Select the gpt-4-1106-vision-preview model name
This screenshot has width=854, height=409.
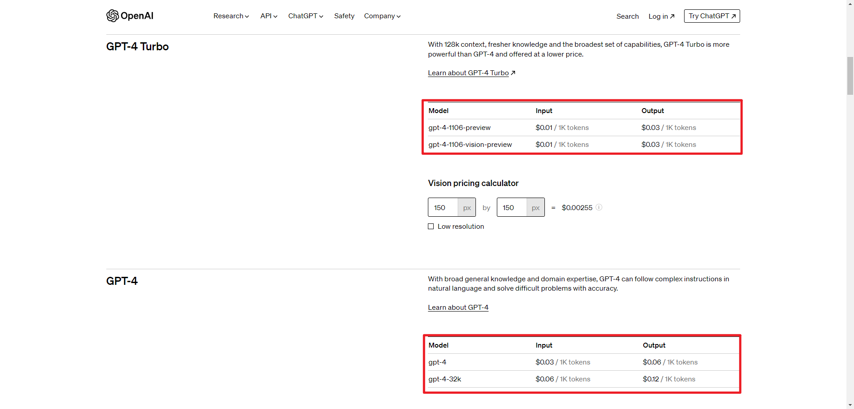(470, 145)
